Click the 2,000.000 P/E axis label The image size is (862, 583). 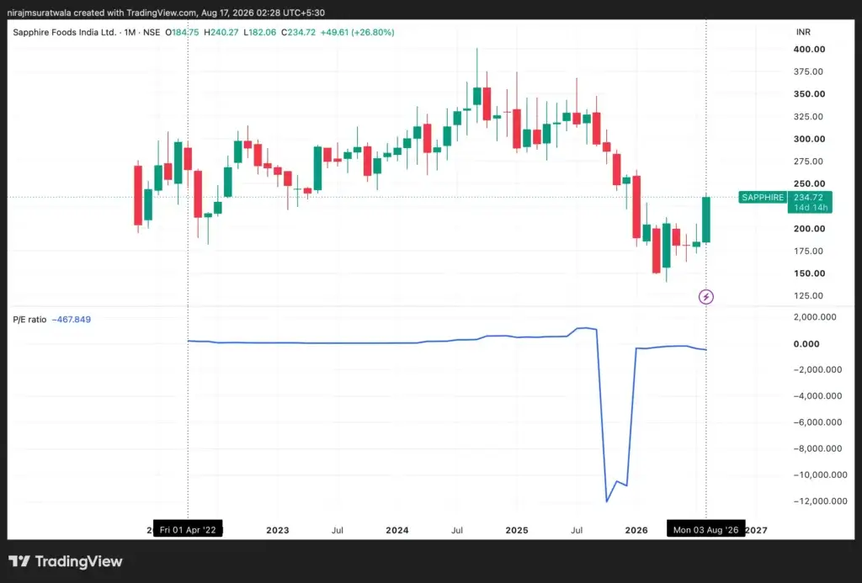click(815, 317)
